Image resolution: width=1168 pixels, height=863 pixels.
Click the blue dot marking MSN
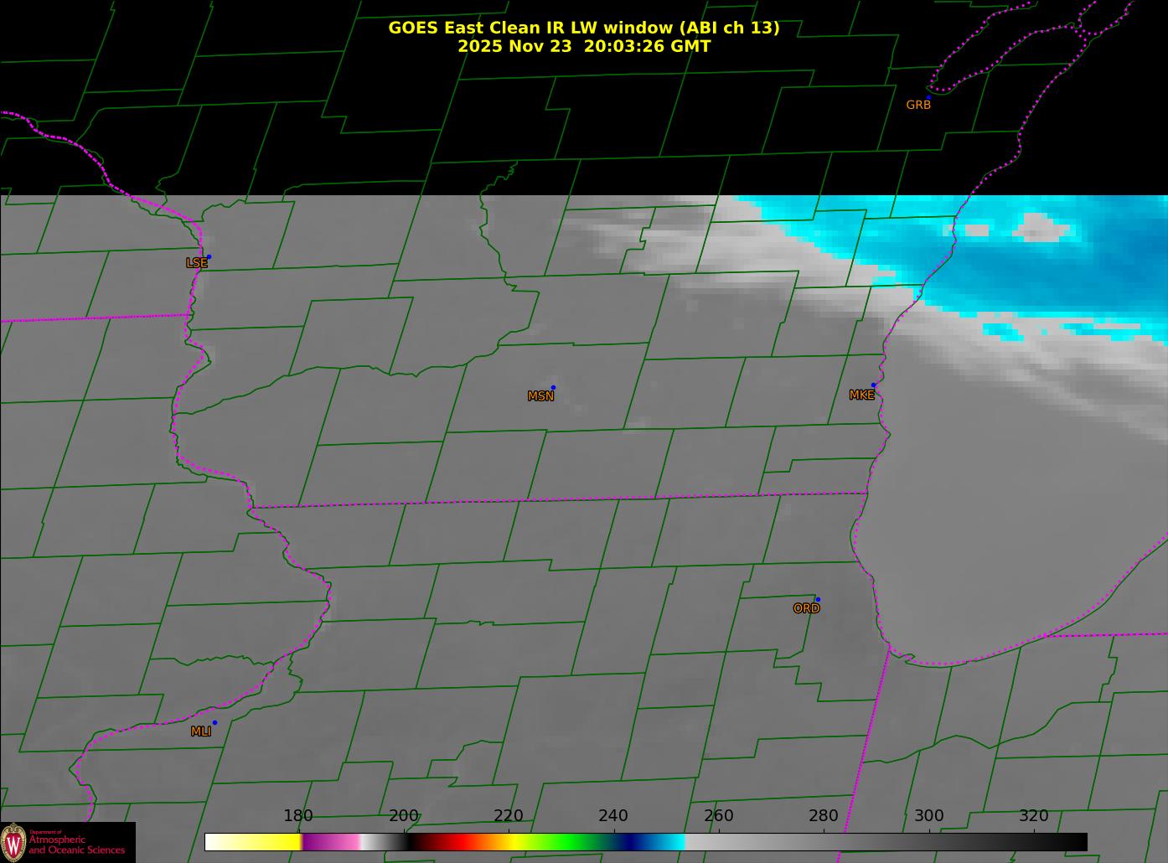pos(553,388)
